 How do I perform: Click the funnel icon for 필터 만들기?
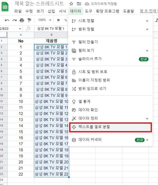tap(74, 42)
